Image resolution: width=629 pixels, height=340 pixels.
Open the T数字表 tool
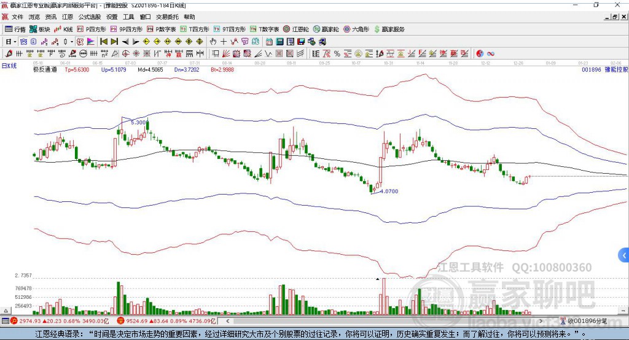coord(264,29)
